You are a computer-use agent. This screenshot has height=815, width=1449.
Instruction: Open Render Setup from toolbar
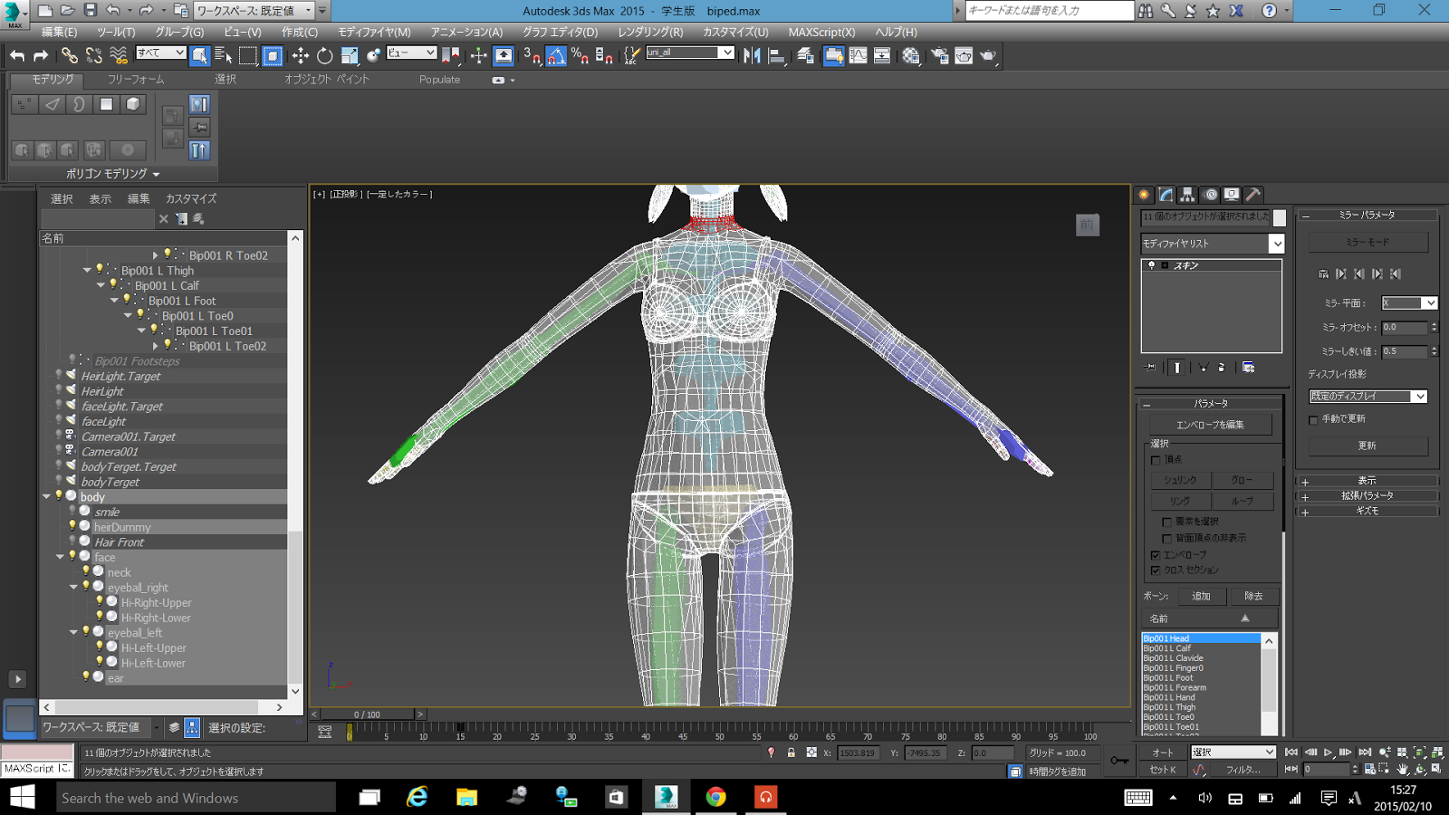point(940,55)
